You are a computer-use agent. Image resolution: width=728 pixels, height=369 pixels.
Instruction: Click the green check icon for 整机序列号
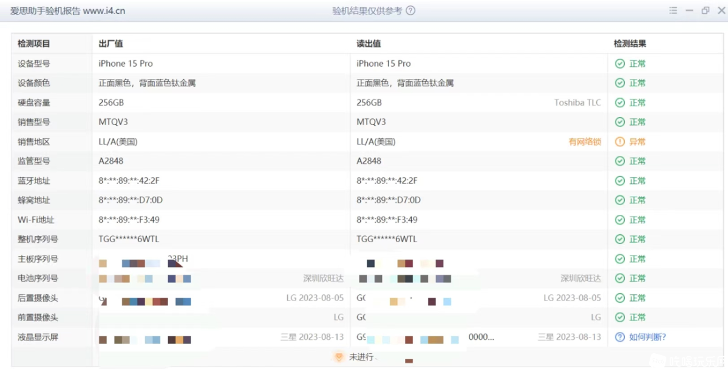pyautogui.click(x=620, y=239)
